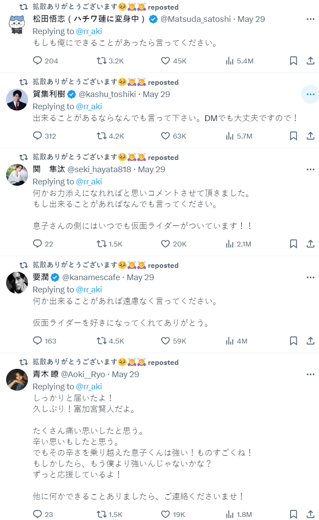
Task: Like the tweet with 45K likes
Action: 165,61
